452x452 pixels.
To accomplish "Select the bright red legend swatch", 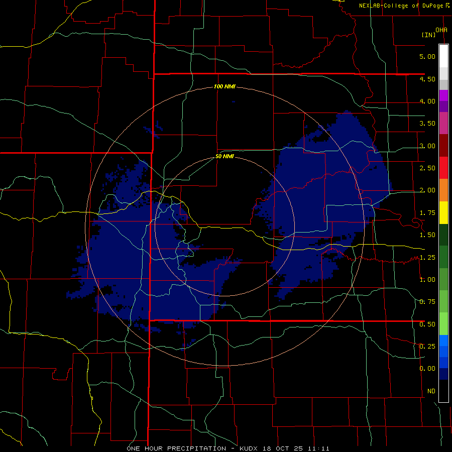I will (x=443, y=168).
